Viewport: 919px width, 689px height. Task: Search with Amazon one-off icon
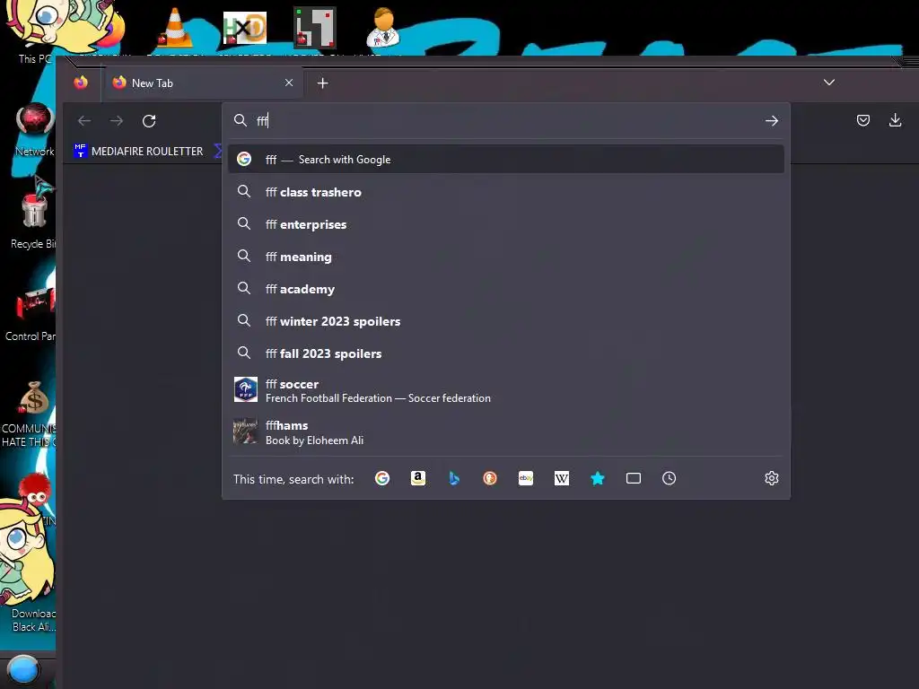pos(418,479)
